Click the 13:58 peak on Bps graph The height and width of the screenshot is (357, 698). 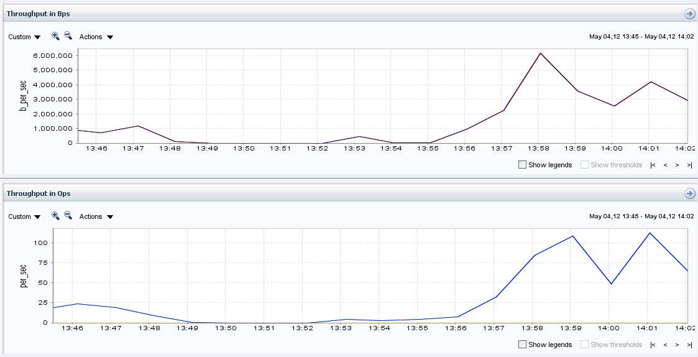pos(540,53)
